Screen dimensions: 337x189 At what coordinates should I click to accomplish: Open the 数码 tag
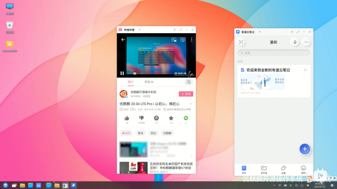pos(140,133)
